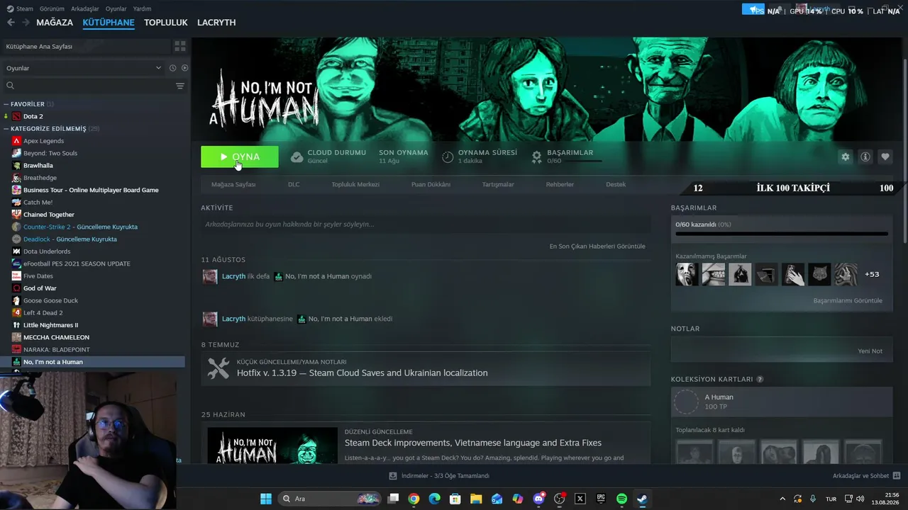Image resolution: width=908 pixels, height=510 pixels.
Task: Go to the Mağaza tab
Action: (x=55, y=23)
